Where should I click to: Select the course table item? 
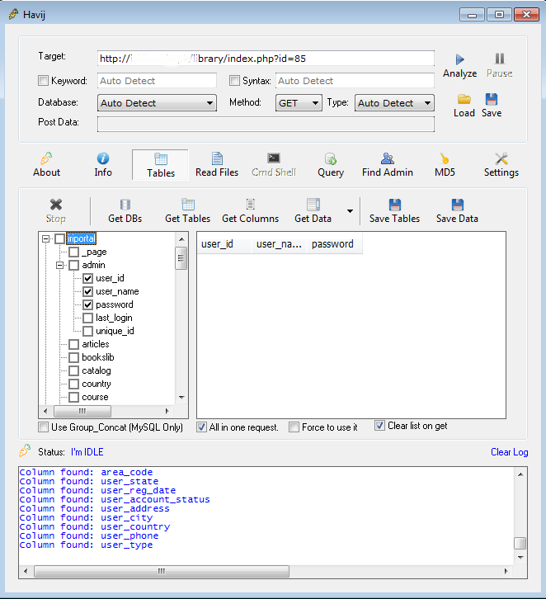pos(95,397)
